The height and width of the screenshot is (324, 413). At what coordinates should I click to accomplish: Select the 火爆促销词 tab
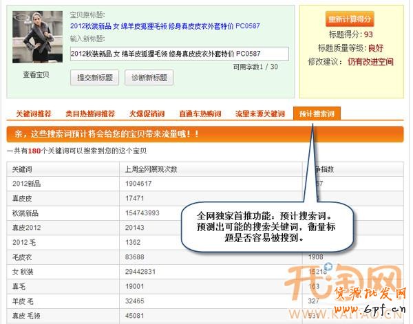pos(146,114)
